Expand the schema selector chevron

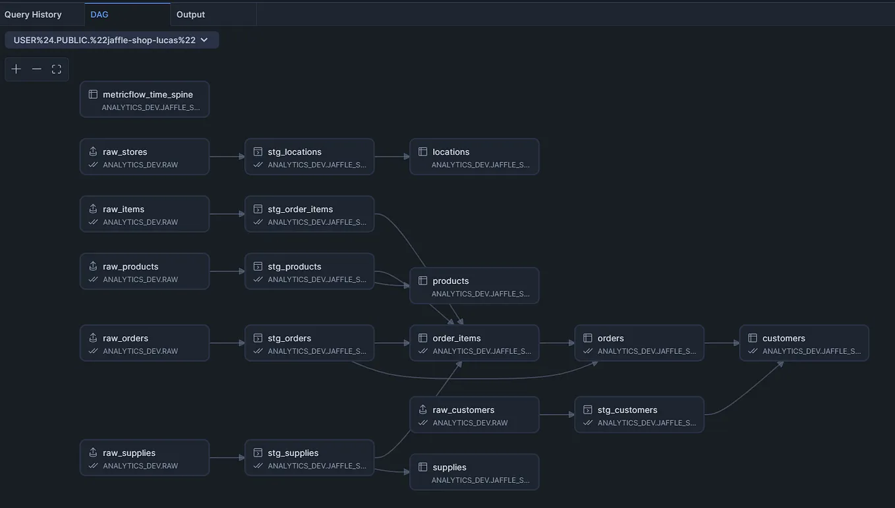click(x=204, y=40)
